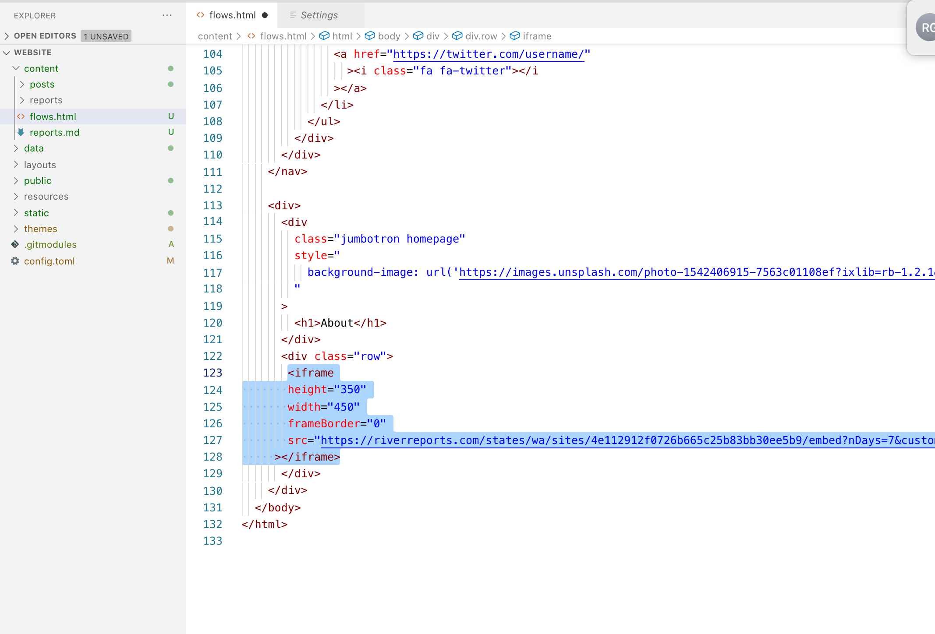Screen dimensions: 935x634
Task: Click Explorer's three-dot more actions icon
Action: [167, 15]
